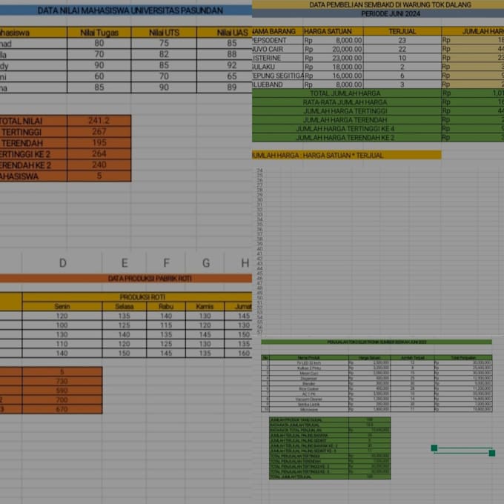Select the PEPSODENT item cell
Viewport: 504px width, 504px height.
[x=277, y=40]
